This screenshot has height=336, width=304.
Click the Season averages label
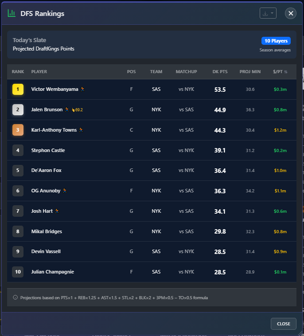tap(275, 50)
